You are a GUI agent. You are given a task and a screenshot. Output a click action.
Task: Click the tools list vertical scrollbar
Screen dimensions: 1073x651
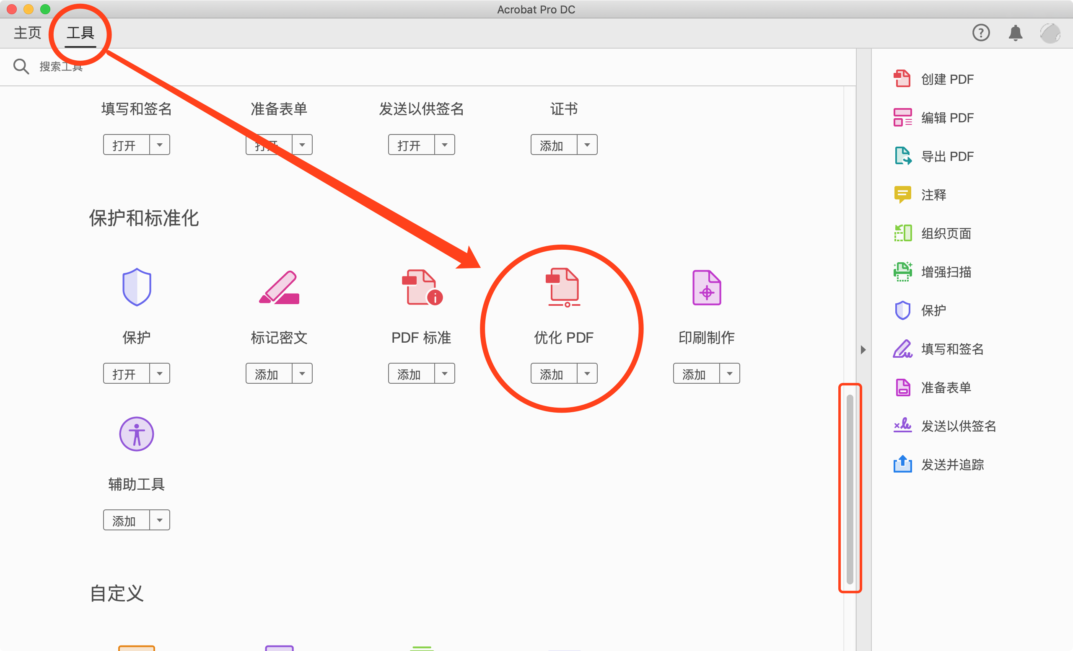(x=850, y=489)
